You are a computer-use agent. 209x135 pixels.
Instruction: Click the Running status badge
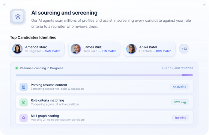click(180, 117)
